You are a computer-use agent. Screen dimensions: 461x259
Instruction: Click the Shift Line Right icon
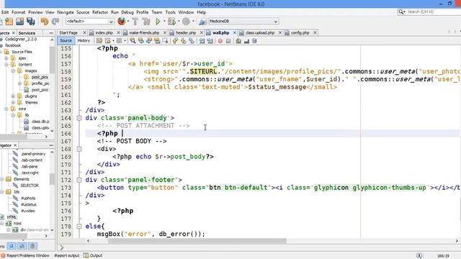[210, 41]
